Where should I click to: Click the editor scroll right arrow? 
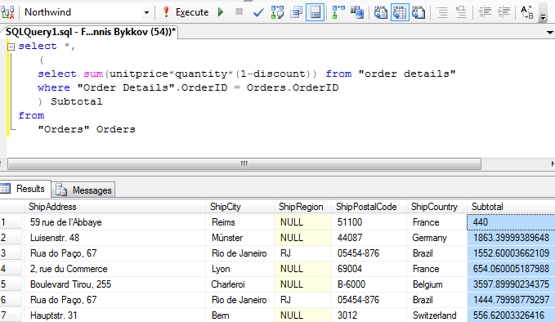pos(553,163)
